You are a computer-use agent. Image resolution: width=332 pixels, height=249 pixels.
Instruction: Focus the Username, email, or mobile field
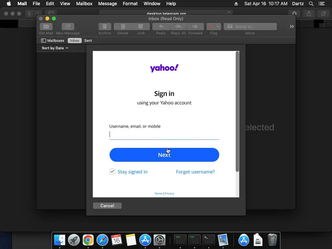[164, 134]
